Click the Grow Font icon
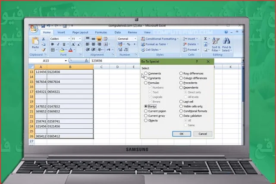 coord(73,44)
